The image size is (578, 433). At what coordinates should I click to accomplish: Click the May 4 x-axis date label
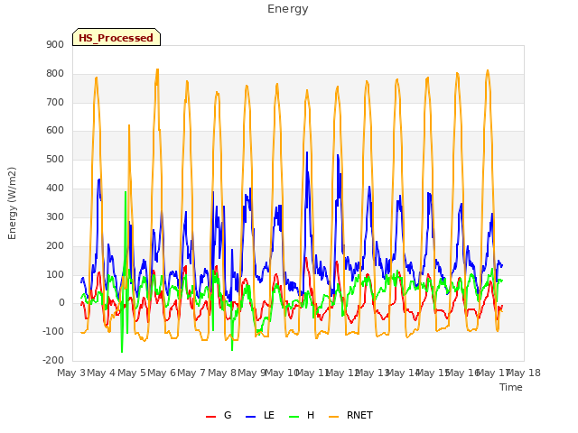coord(101,373)
